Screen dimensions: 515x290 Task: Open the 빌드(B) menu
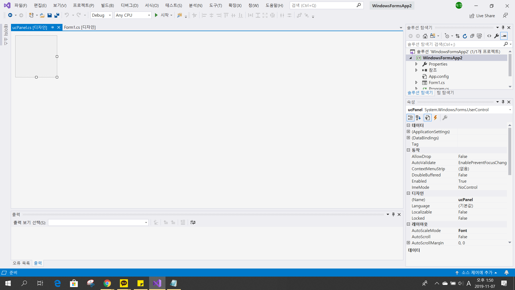click(x=107, y=5)
